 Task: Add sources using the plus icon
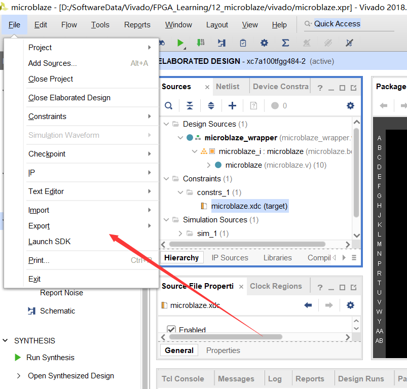click(x=232, y=106)
